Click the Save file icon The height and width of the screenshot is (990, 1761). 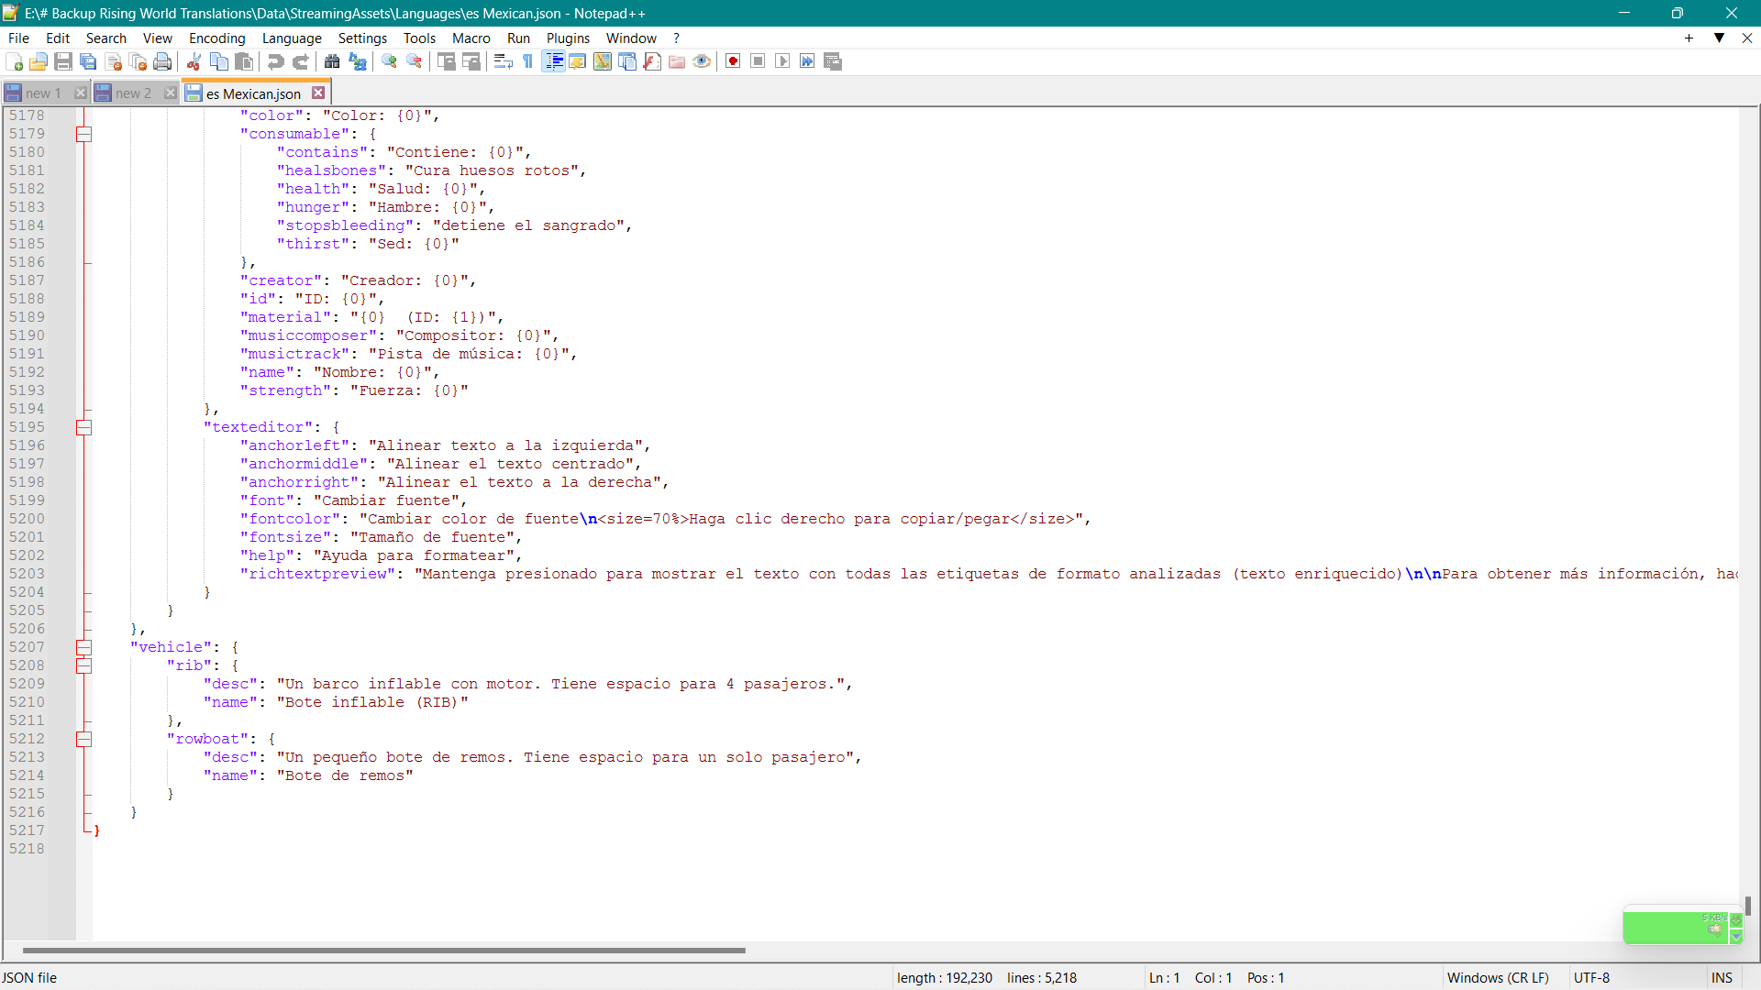[x=63, y=61]
